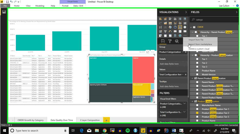240x134 pixels.
Task: Switch to CMDB Growth by Category page
Action: click(31, 120)
